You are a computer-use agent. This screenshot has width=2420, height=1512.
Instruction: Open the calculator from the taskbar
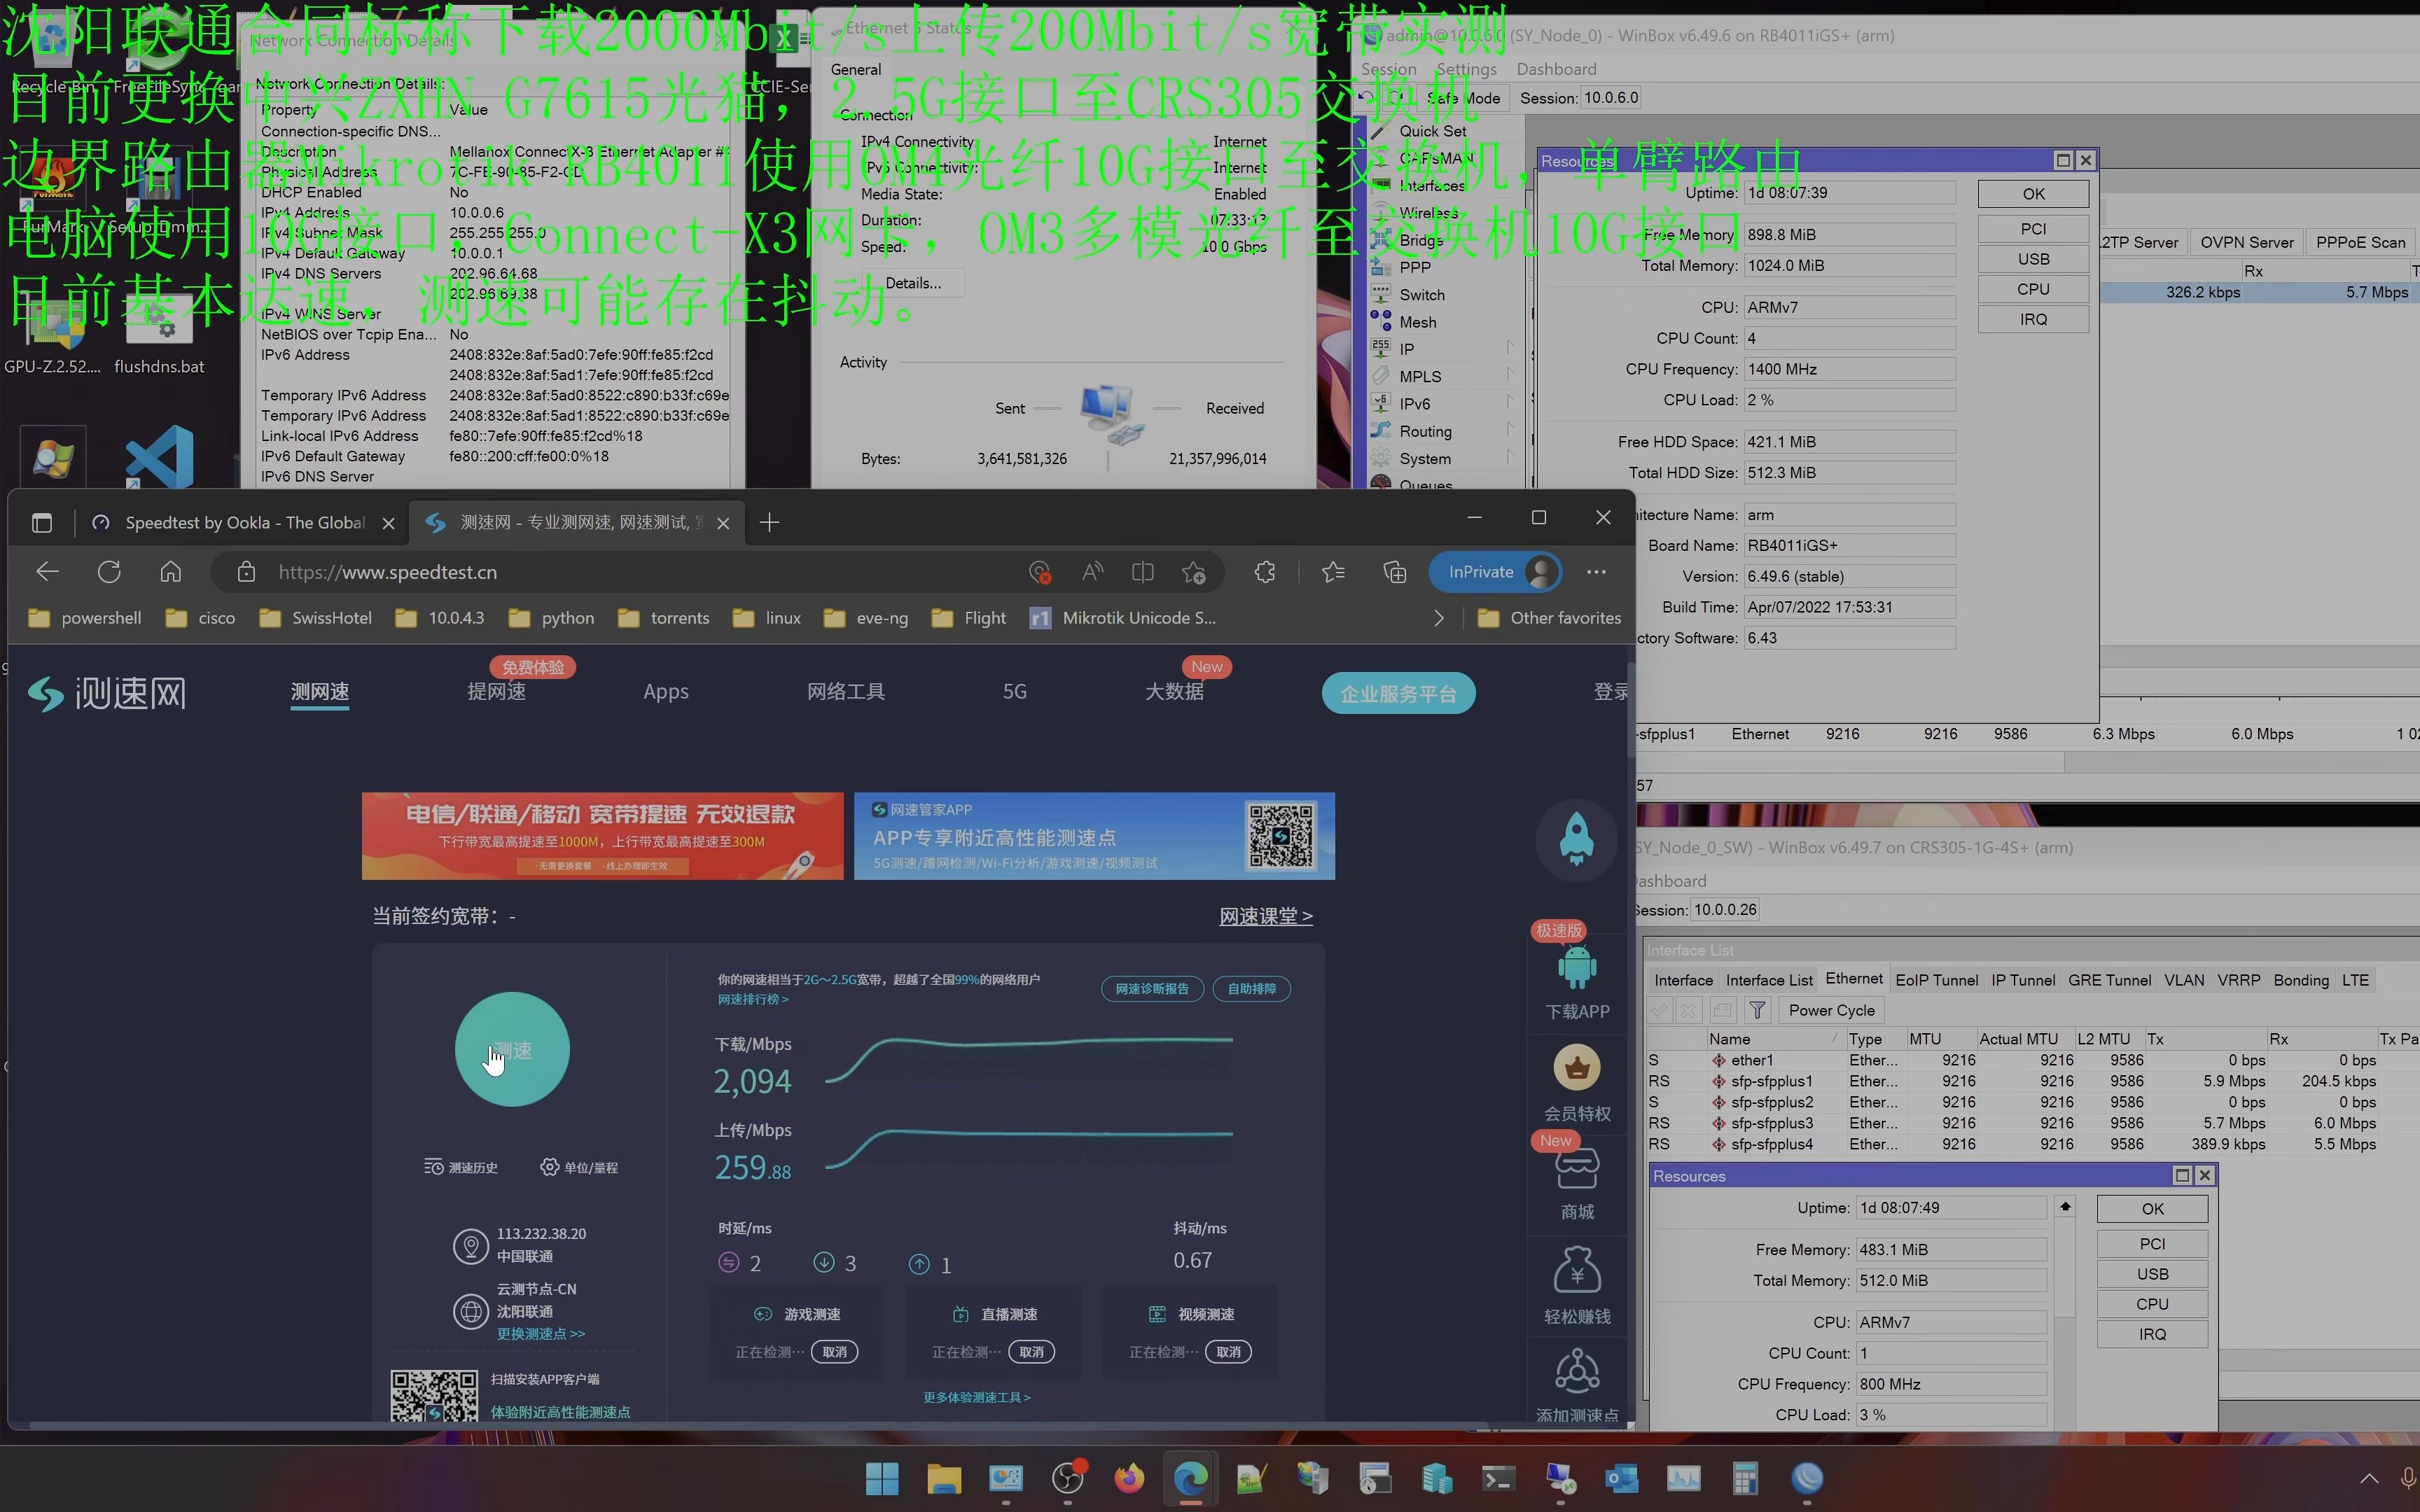tap(1745, 1477)
